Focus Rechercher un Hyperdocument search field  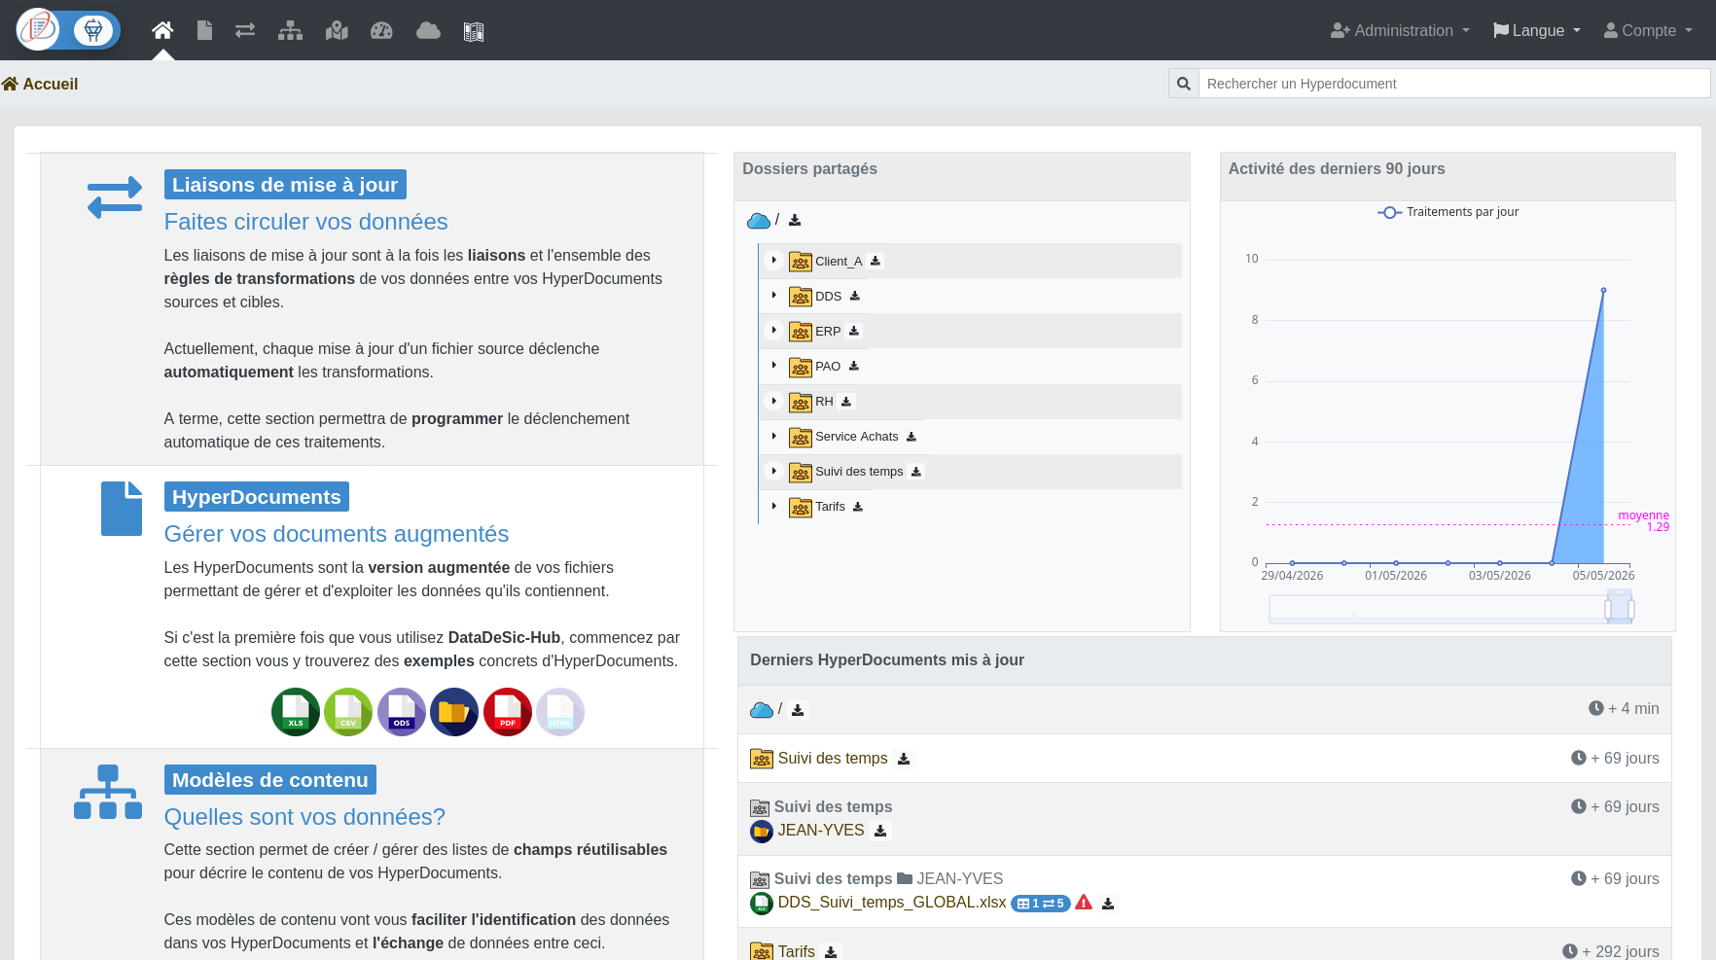pyautogui.click(x=1453, y=84)
